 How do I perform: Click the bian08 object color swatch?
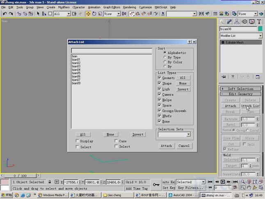click(260, 29)
